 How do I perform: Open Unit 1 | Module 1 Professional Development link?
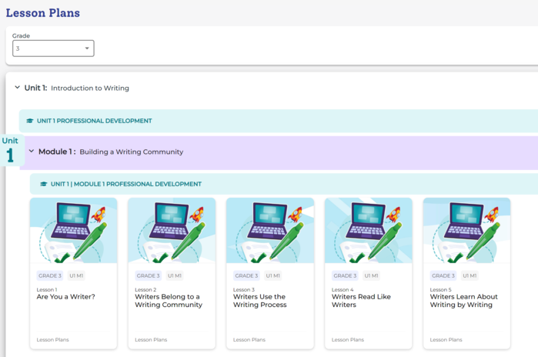coord(125,184)
